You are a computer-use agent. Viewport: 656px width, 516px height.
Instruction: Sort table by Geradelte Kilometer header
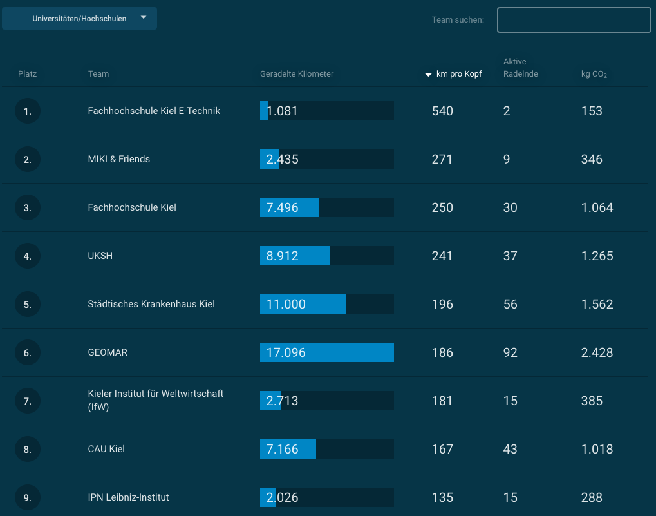click(297, 74)
